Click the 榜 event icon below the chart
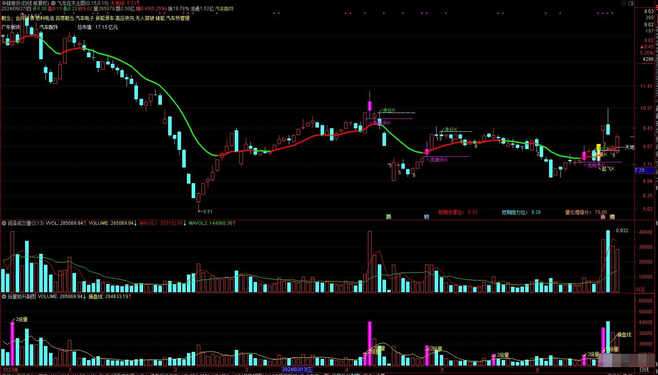The width and height of the screenshot is (658, 375). (x=613, y=217)
